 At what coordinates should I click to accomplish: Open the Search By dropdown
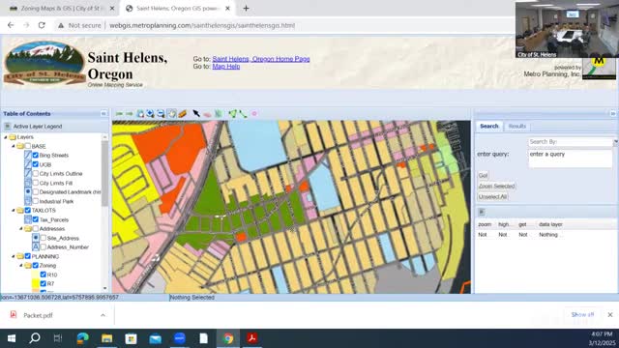pos(615,142)
